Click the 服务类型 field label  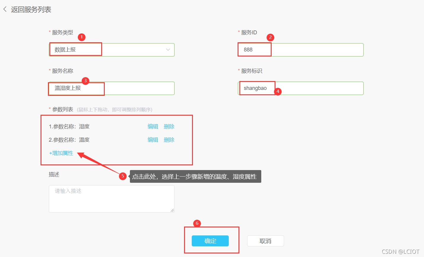coord(62,33)
